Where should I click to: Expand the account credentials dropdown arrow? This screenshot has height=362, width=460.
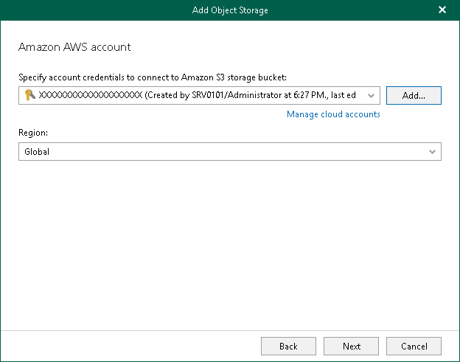point(371,96)
